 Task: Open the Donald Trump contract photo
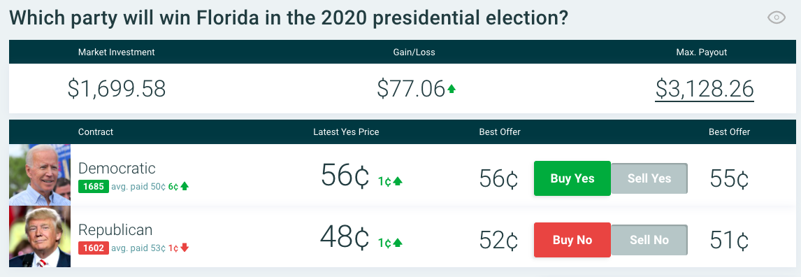click(40, 236)
